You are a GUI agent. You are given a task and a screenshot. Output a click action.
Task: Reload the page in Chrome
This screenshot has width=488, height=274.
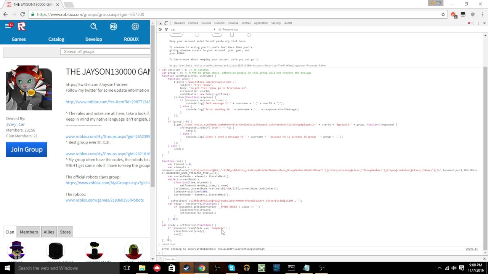[x=22, y=14]
